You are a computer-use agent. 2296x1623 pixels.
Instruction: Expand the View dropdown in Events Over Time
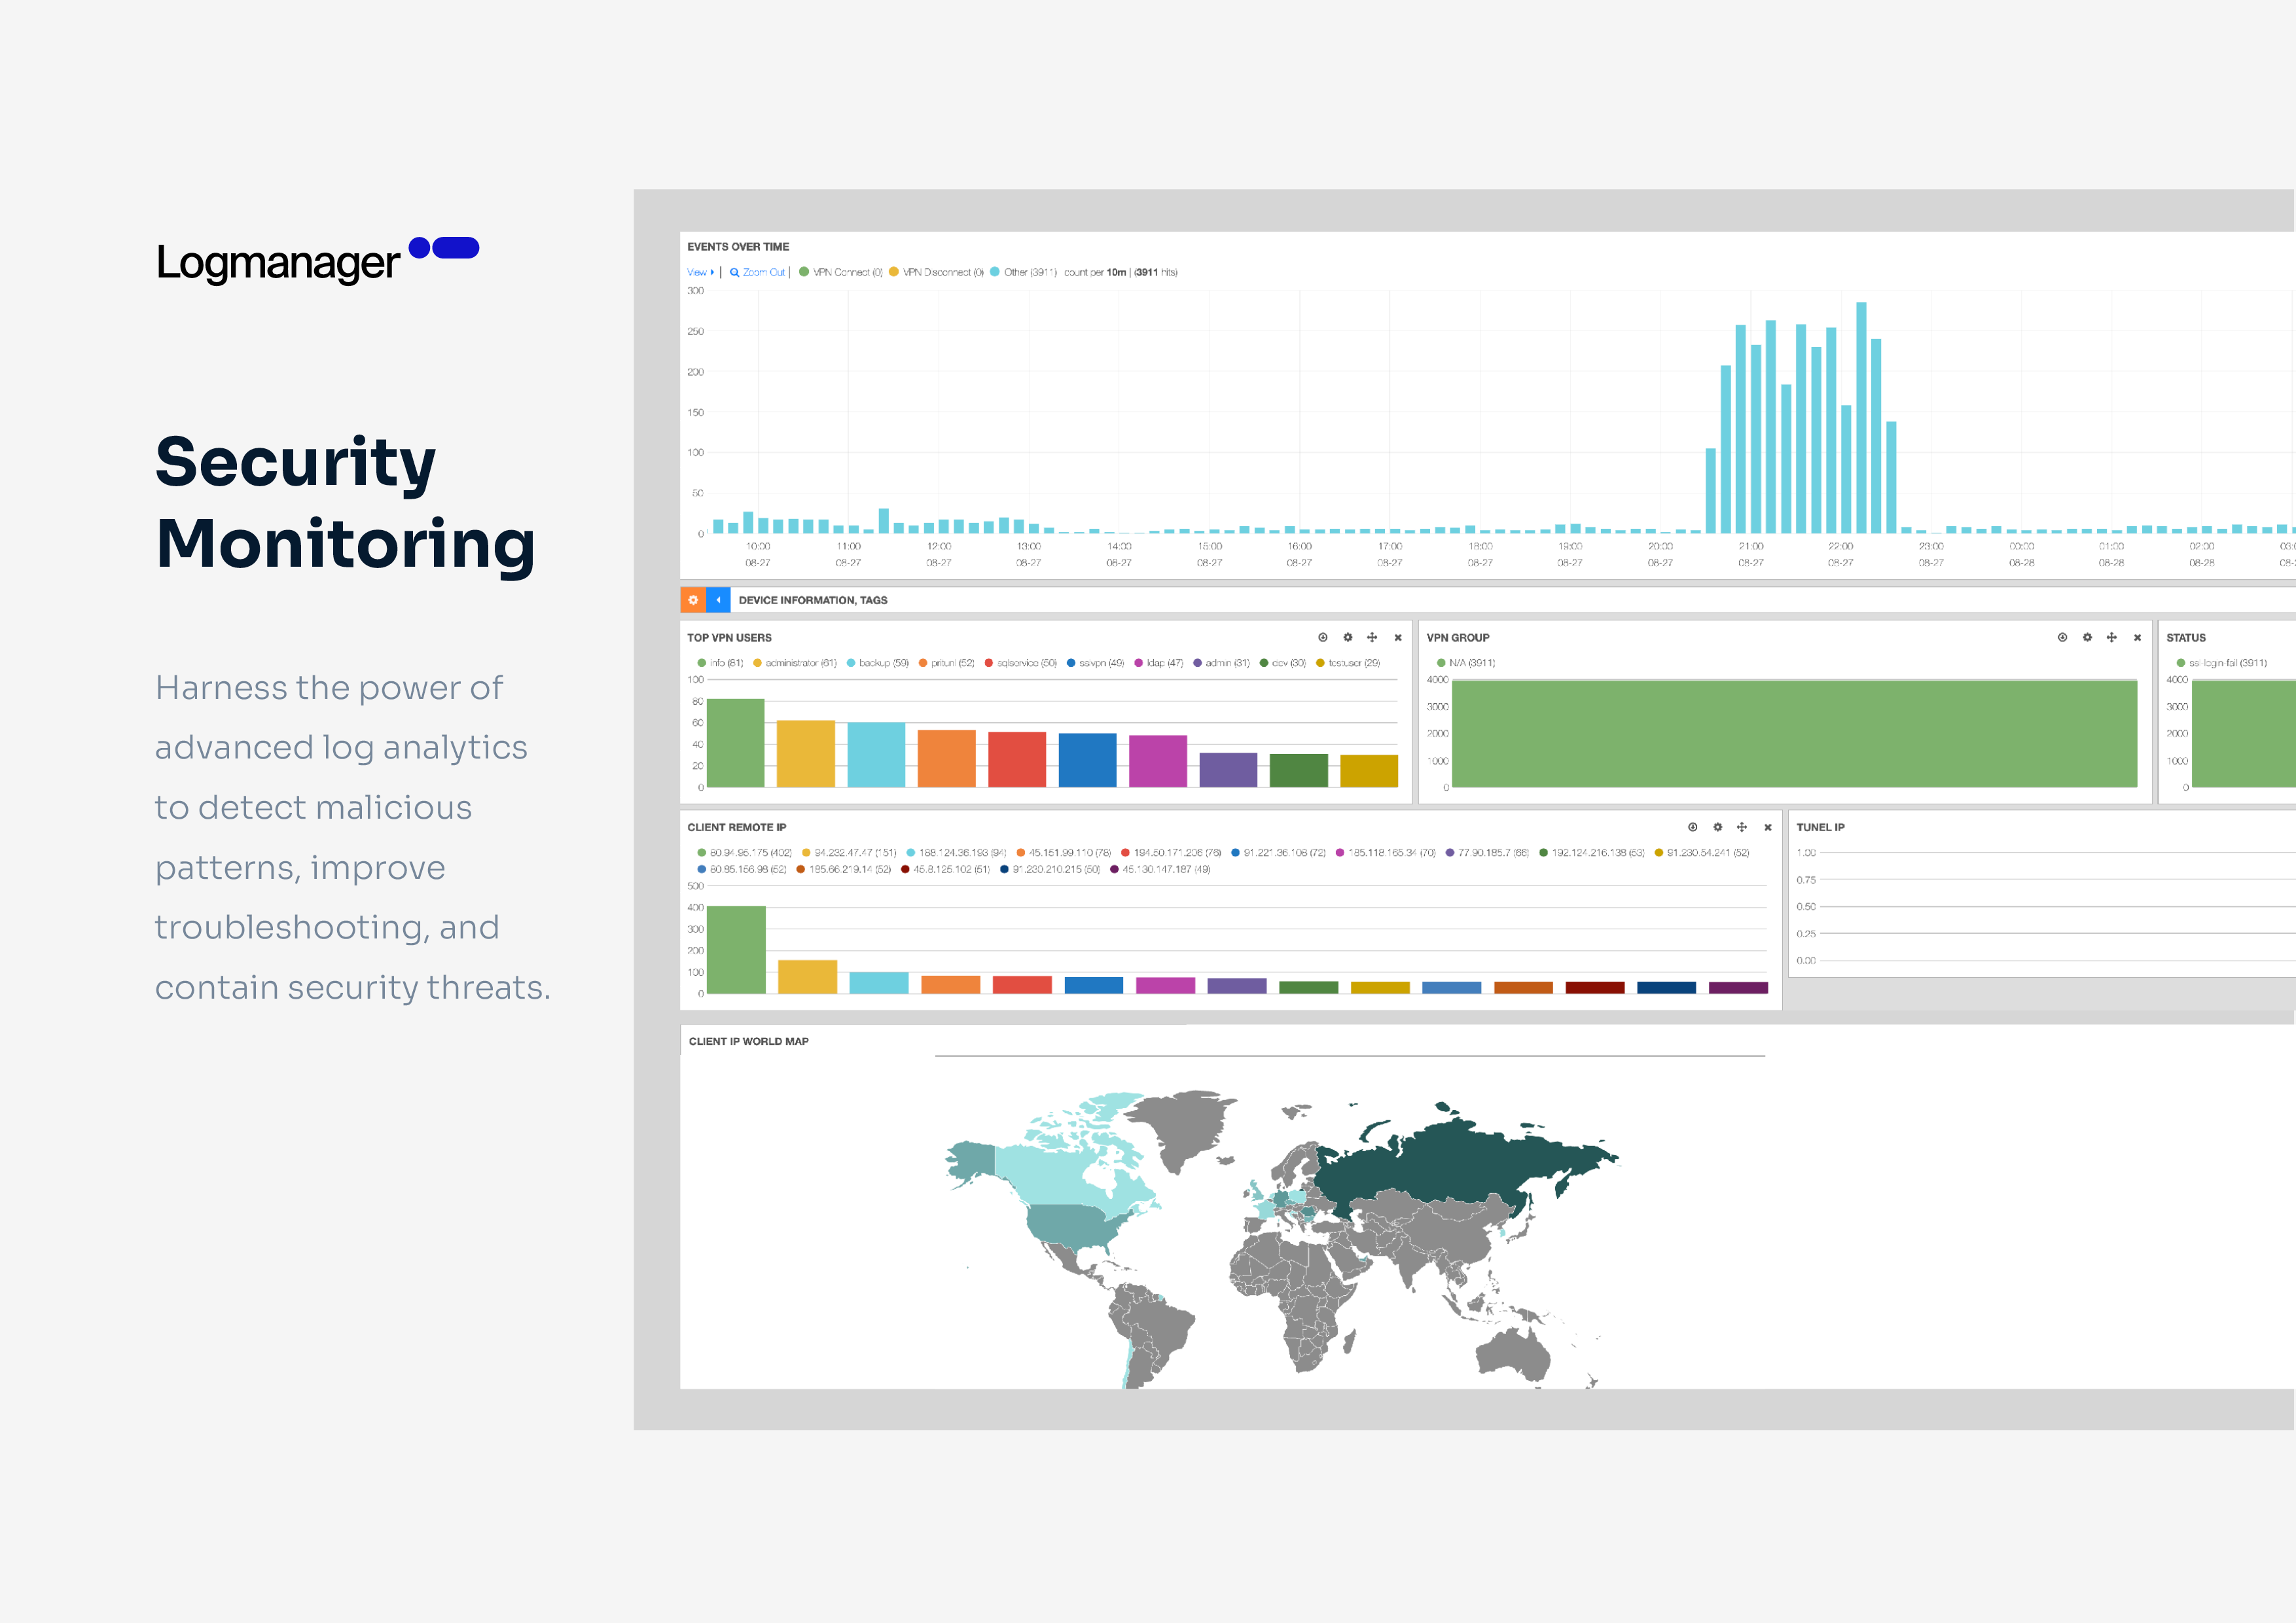699,272
